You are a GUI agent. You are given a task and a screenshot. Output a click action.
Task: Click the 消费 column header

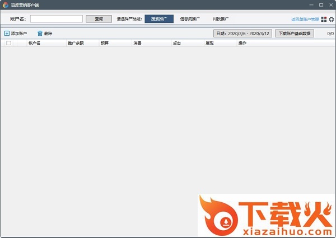pos(152,43)
